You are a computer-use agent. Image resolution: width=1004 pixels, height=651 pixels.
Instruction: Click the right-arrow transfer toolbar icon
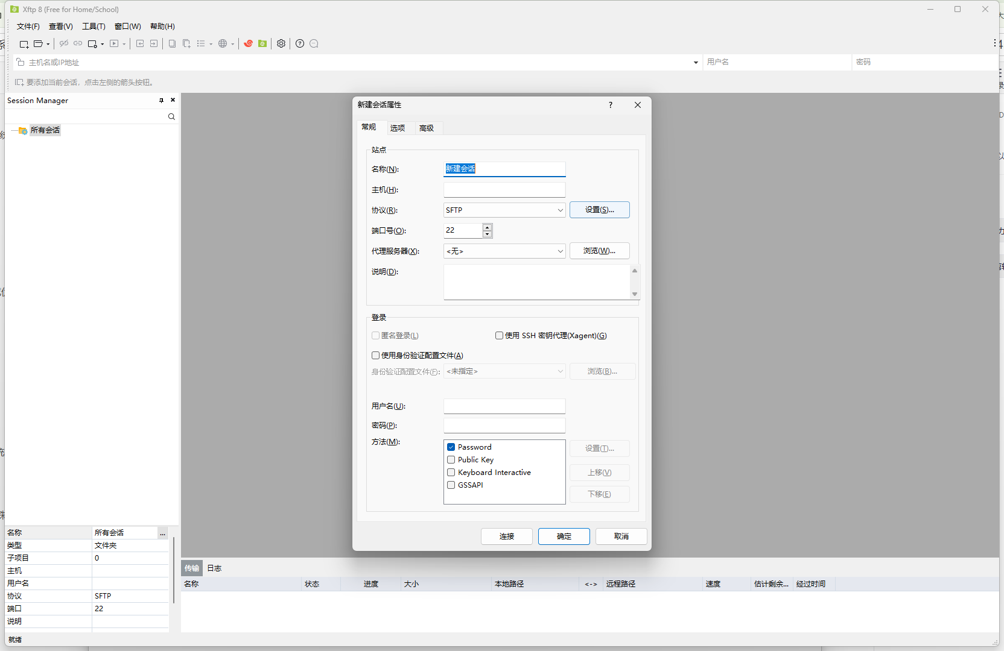tap(154, 43)
